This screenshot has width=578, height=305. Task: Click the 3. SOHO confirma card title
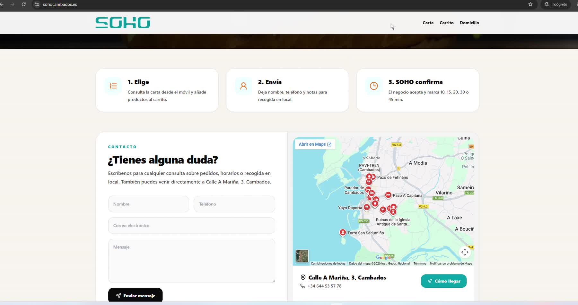click(x=416, y=82)
